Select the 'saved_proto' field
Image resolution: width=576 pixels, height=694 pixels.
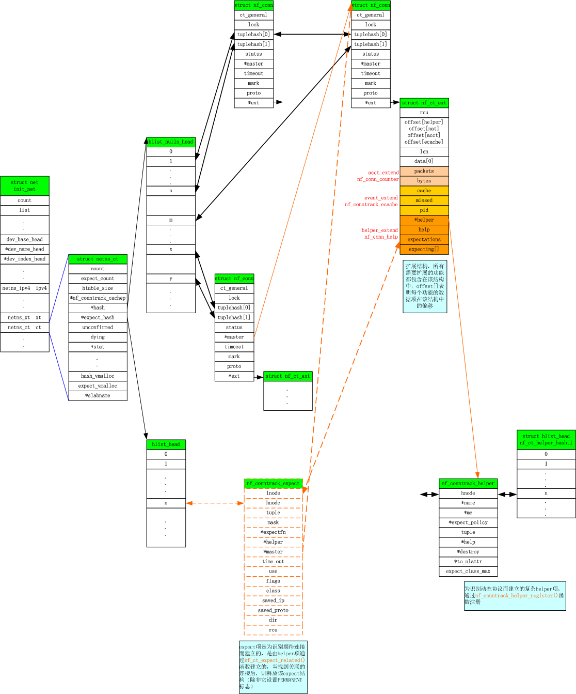pos(273,611)
